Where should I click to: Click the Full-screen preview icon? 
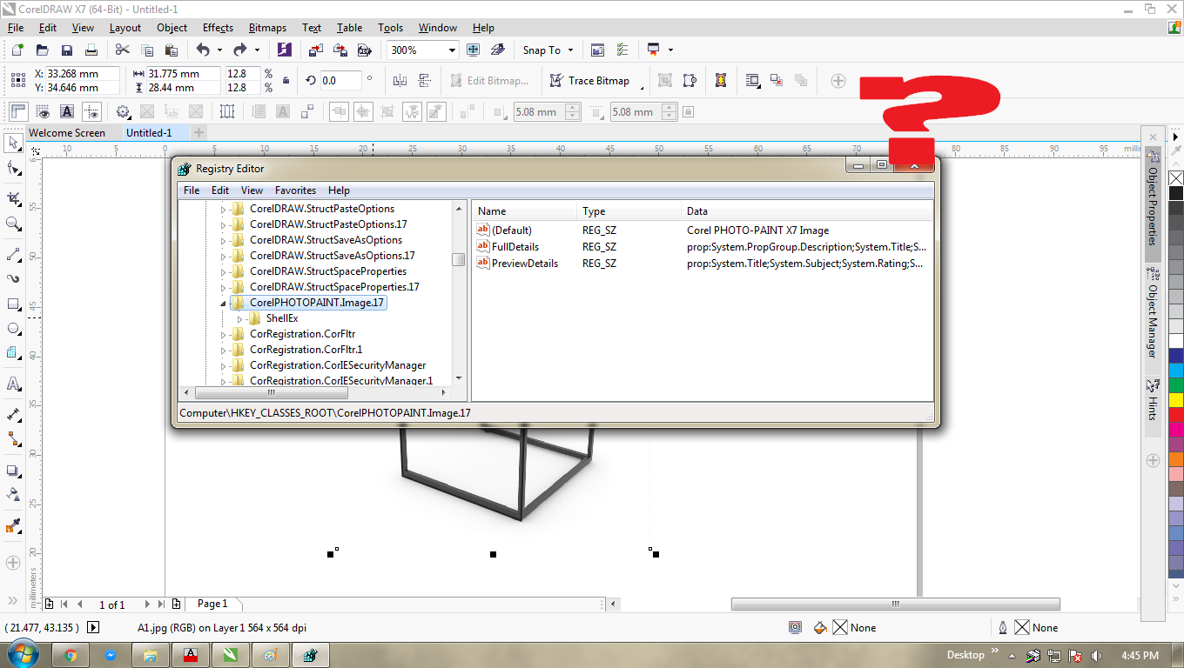[x=473, y=50]
